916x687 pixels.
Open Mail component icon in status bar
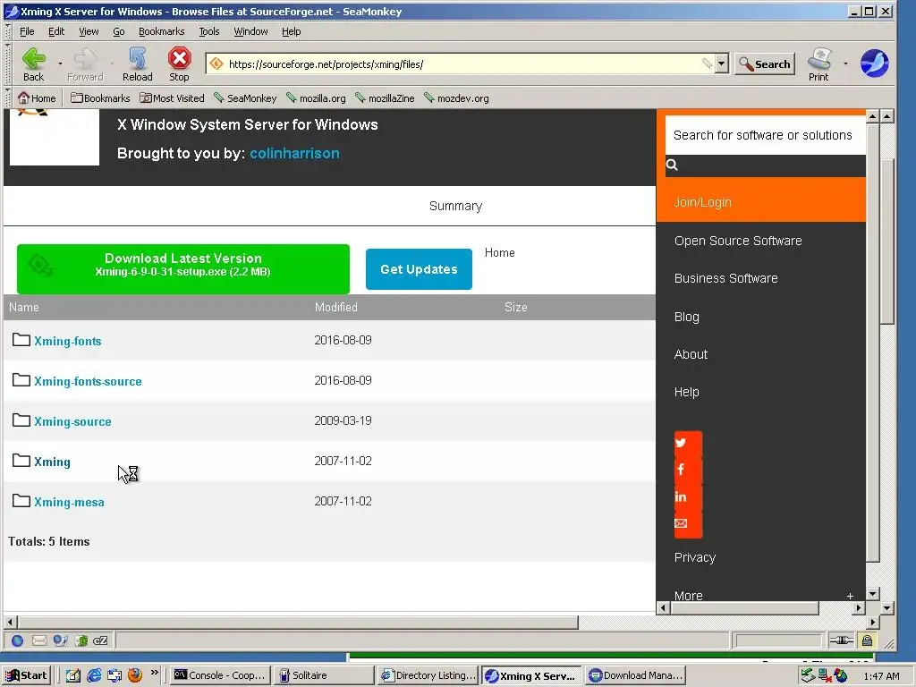point(39,640)
